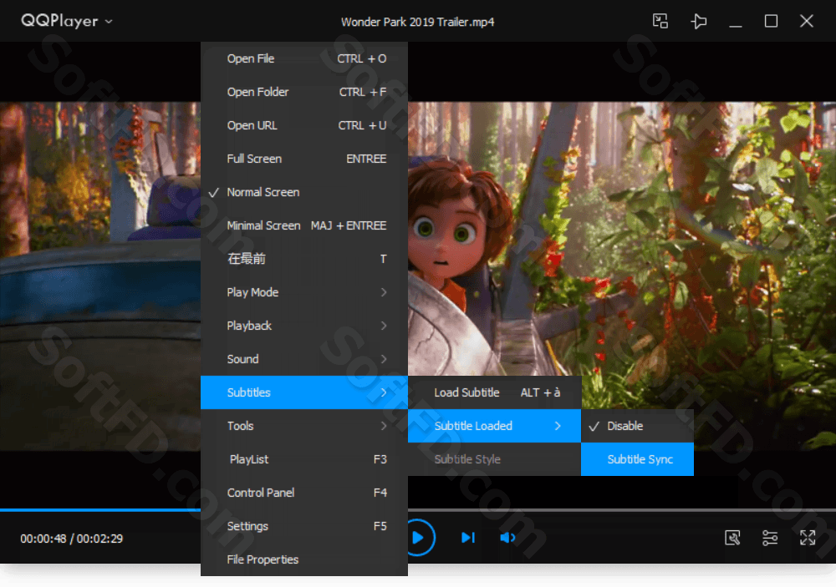This screenshot has height=587, width=836.
Task: Close the QQPlayer window
Action: click(x=806, y=21)
